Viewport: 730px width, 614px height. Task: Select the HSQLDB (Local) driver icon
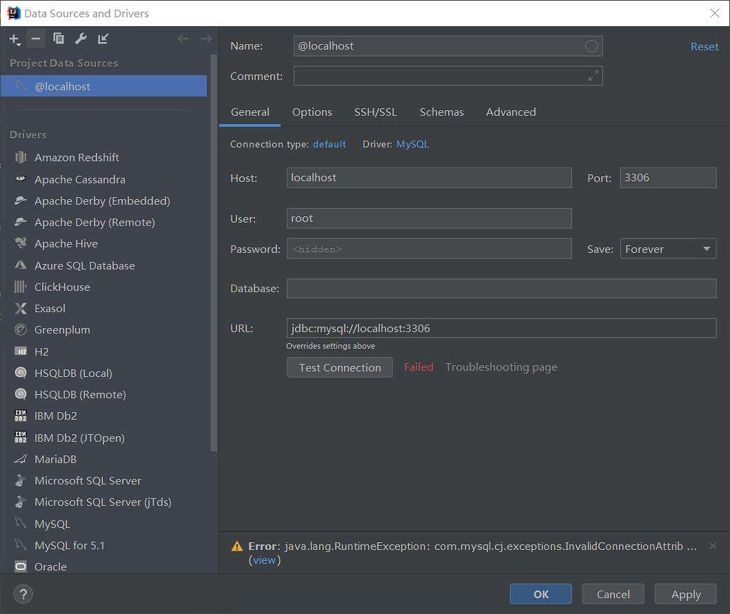21,373
